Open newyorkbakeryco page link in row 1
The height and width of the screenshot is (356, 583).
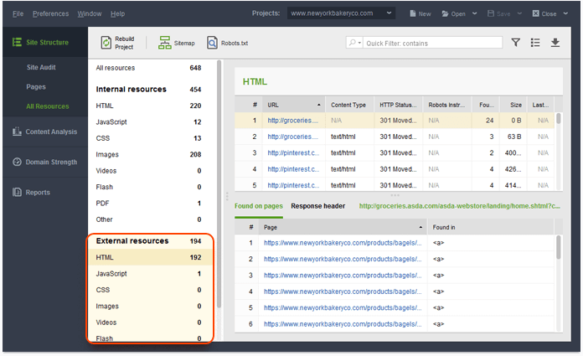click(x=343, y=243)
